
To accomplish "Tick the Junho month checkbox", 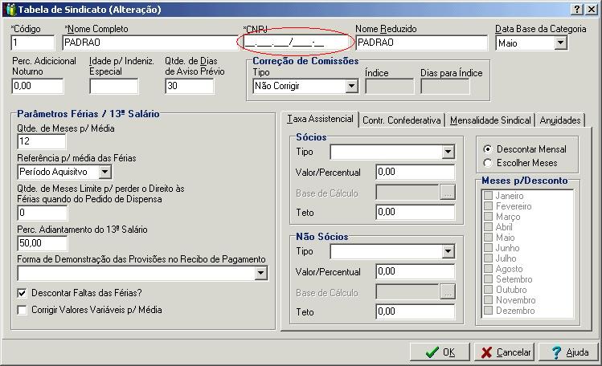I will coord(488,247).
